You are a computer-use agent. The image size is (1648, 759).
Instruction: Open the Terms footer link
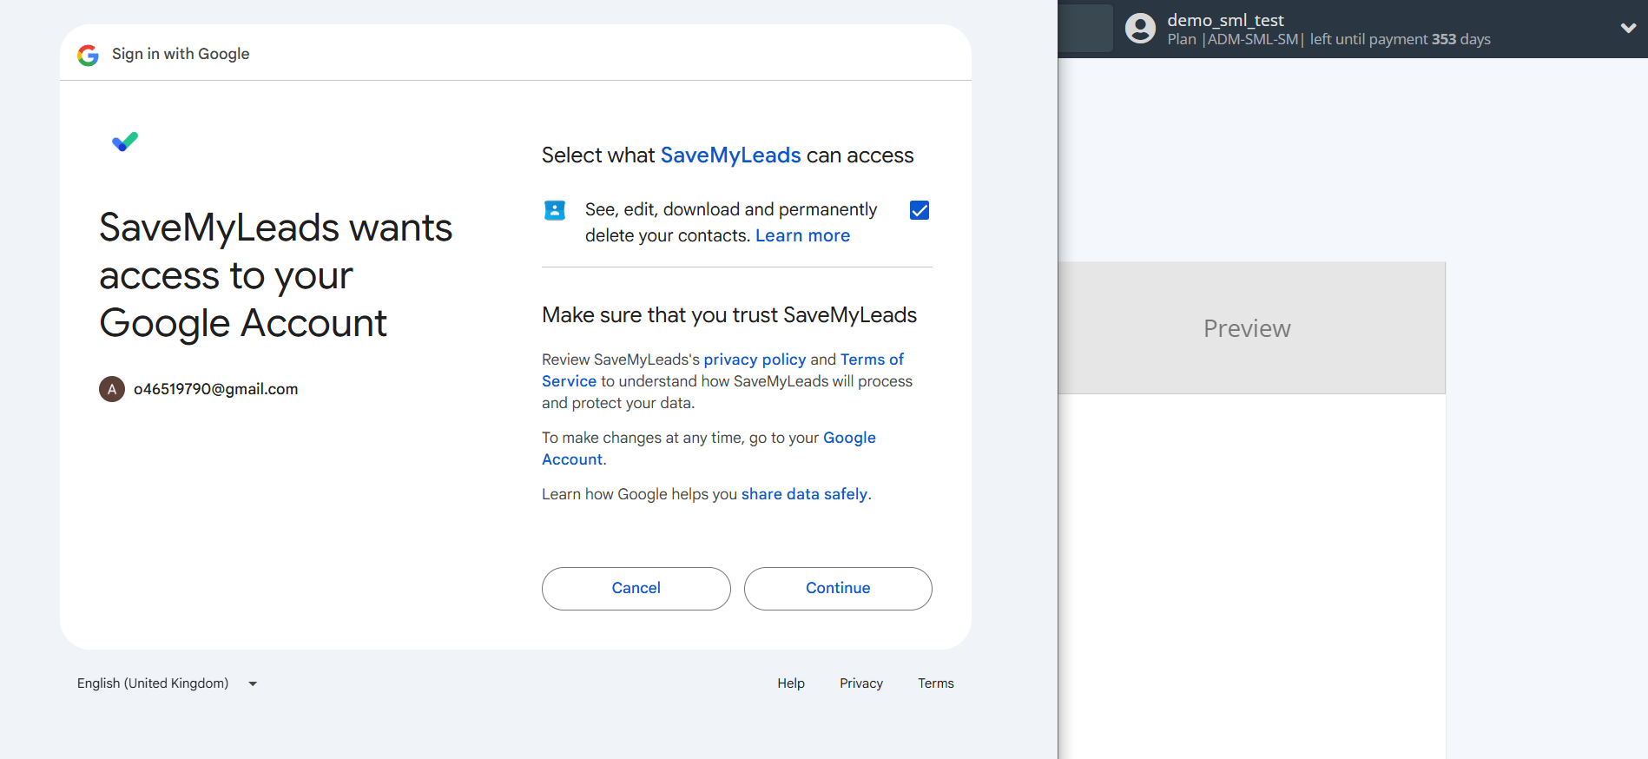pyautogui.click(x=935, y=683)
